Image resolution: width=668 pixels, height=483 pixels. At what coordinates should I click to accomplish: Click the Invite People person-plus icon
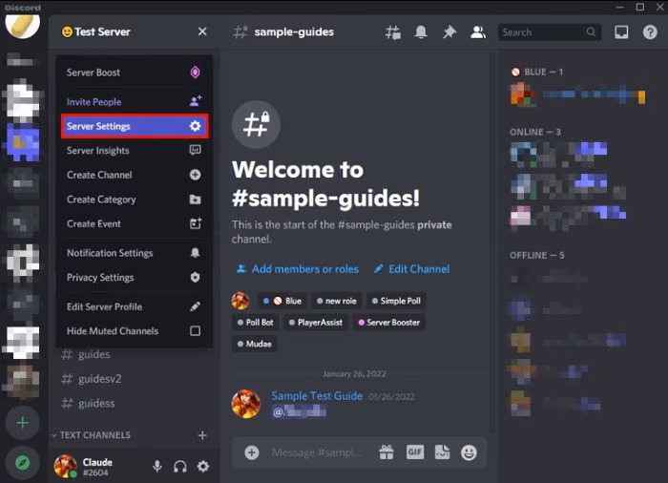[x=196, y=101]
